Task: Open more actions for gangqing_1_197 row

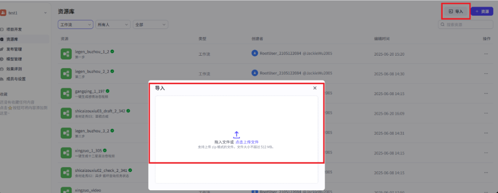Action: [x=486, y=94]
